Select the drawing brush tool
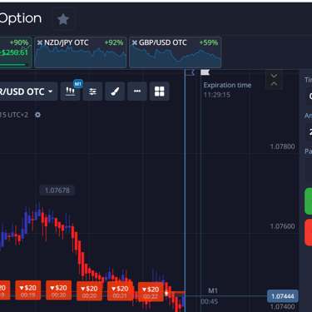The width and height of the screenshot is (312, 312). pyautogui.click(x=115, y=92)
